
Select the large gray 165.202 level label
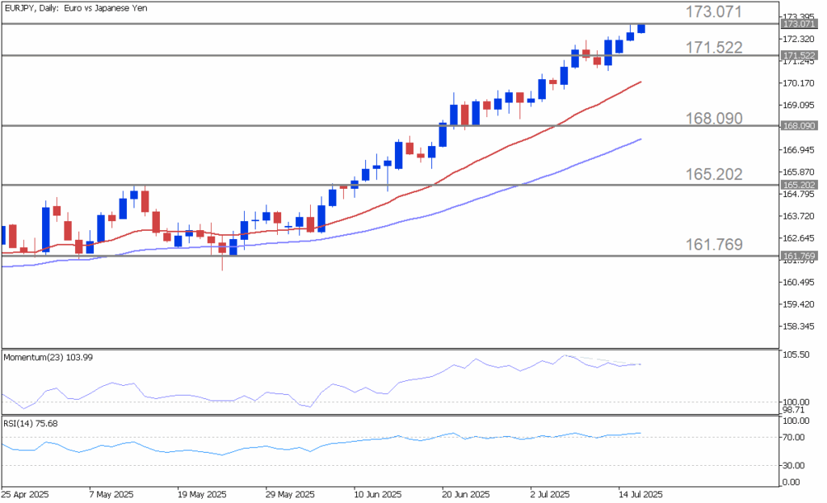point(714,174)
